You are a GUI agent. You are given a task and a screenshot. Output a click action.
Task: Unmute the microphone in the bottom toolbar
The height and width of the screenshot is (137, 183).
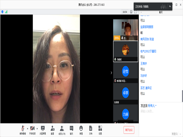[x=23, y=130]
